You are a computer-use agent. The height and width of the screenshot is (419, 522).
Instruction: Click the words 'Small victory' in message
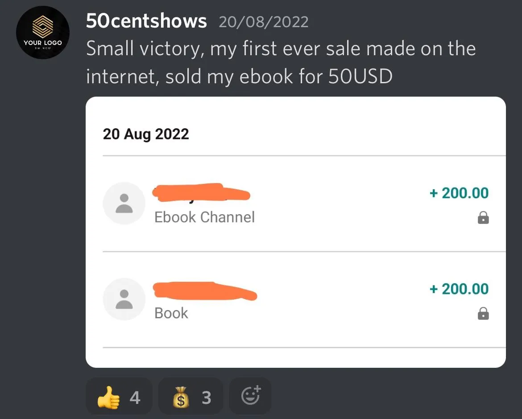coord(142,49)
